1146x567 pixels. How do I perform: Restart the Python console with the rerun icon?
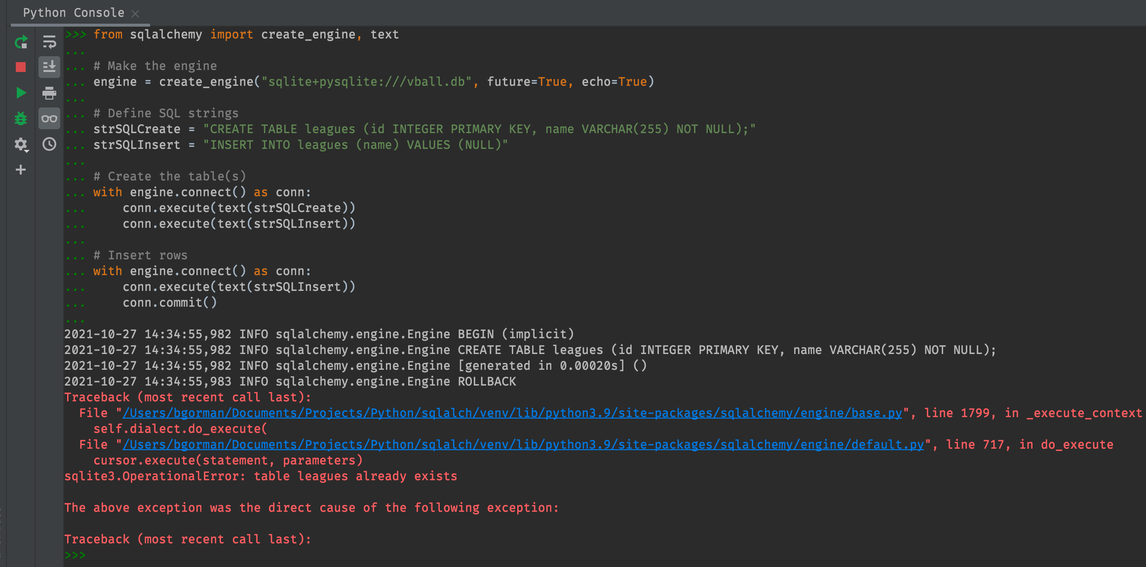pyautogui.click(x=21, y=42)
